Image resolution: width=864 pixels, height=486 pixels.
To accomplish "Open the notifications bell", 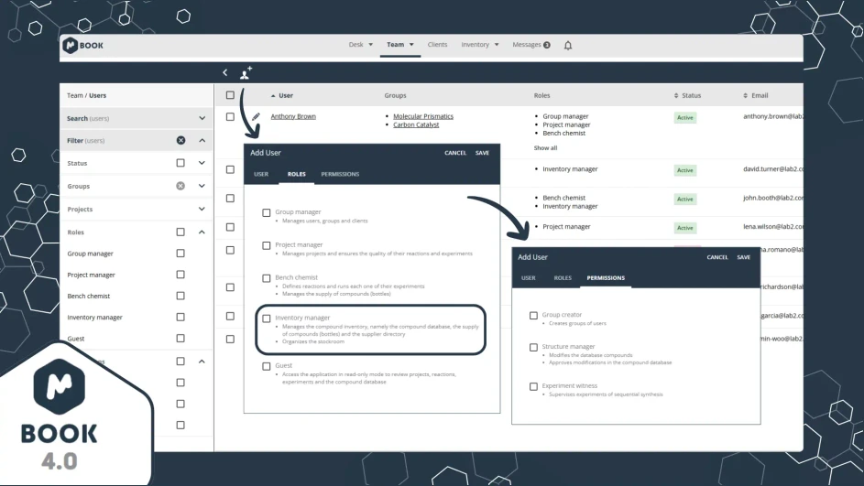I will click(568, 45).
